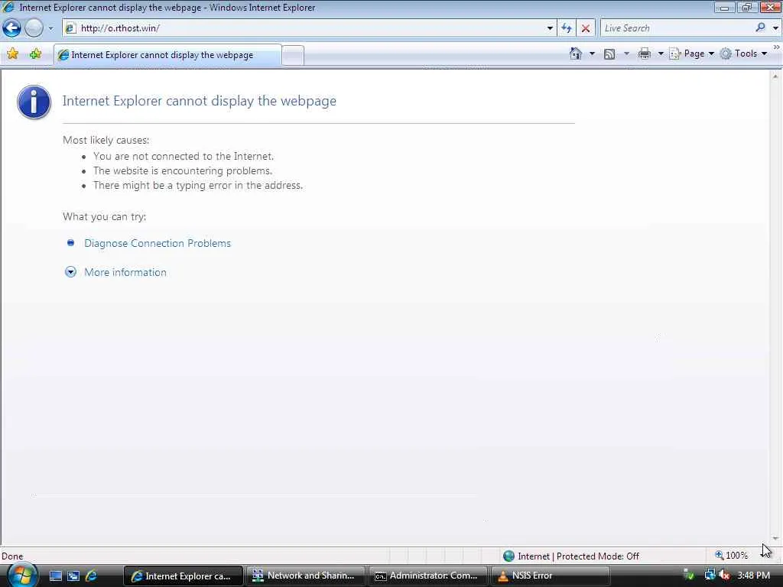Click the blue information icon
The height and width of the screenshot is (587, 783).
tap(34, 102)
